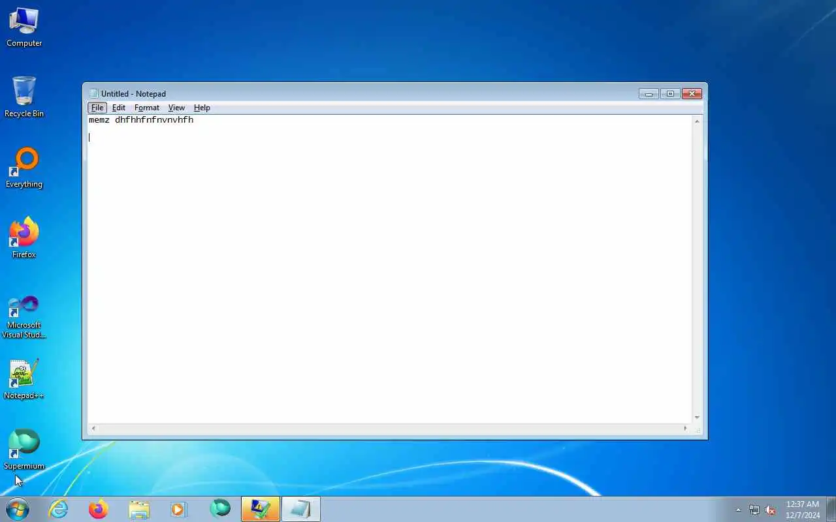
Task: Show hidden system tray icons
Action: (739, 510)
